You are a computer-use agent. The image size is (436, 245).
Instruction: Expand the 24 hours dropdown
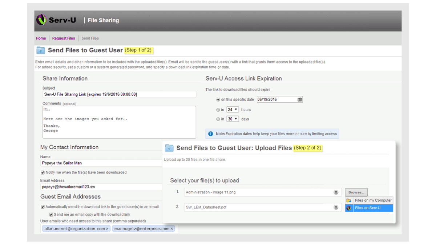(x=233, y=110)
